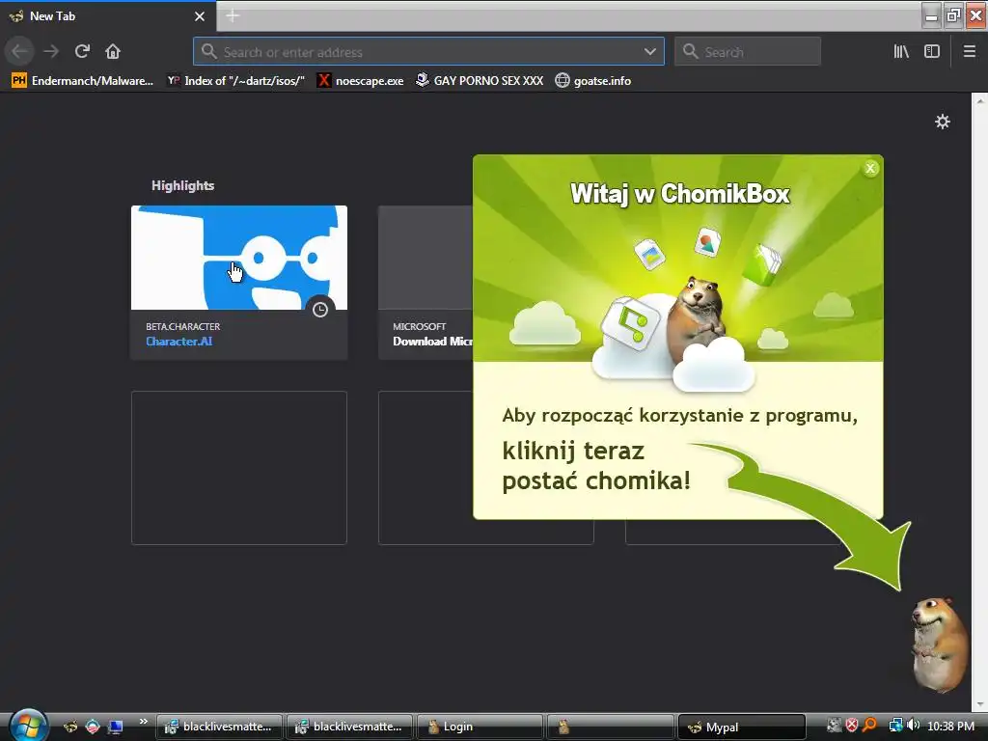Screen dimensions: 988x741
Task: Click the music file icon in popup
Action: 631,322
